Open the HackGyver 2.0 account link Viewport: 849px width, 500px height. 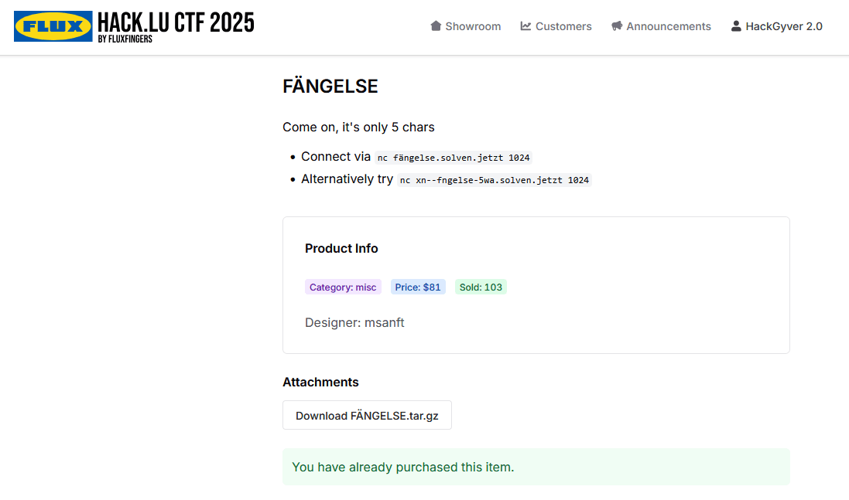[783, 26]
